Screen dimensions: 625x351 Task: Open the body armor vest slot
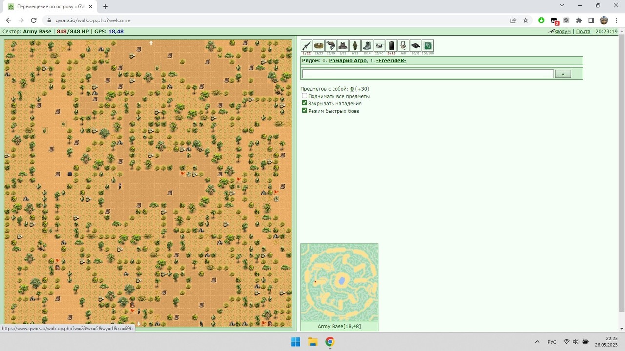[343, 45]
